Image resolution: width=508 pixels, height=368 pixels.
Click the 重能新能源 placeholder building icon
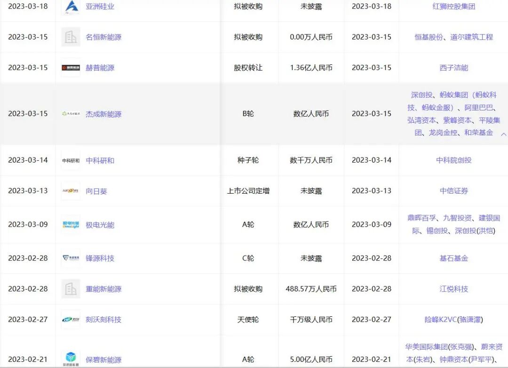[71, 289]
